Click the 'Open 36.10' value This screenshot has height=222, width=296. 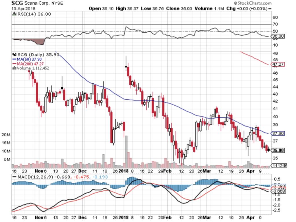point(101,8)
